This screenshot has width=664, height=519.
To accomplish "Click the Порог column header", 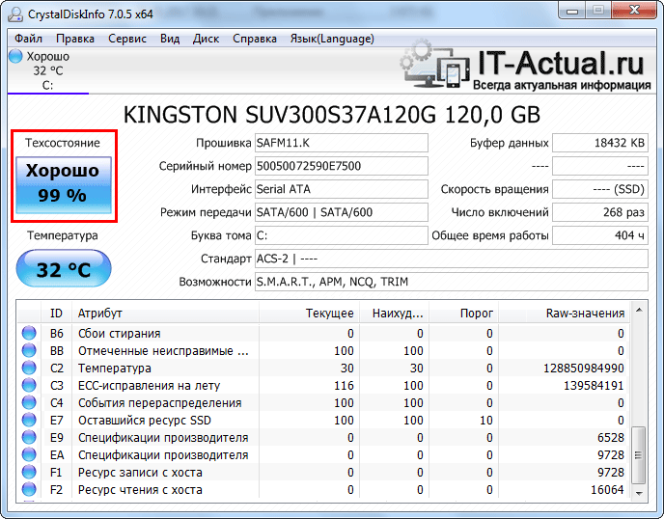I will coord(463,314).
